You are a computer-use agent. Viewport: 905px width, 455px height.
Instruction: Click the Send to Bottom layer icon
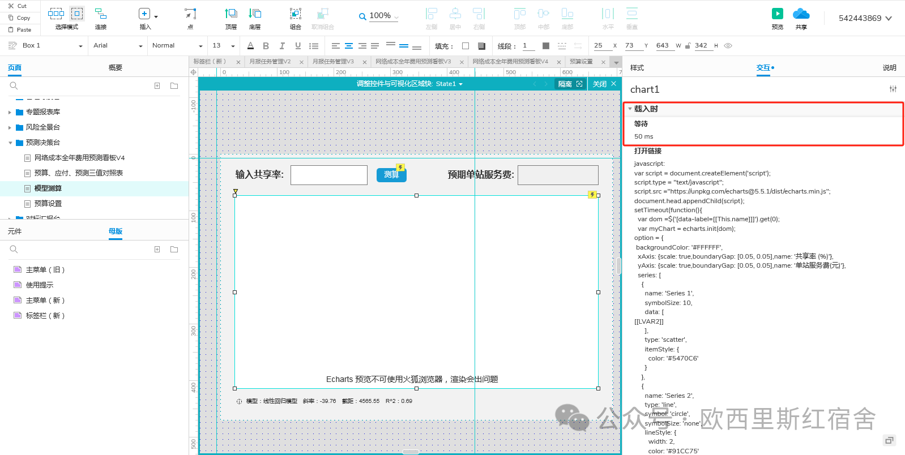click(255, 14)
